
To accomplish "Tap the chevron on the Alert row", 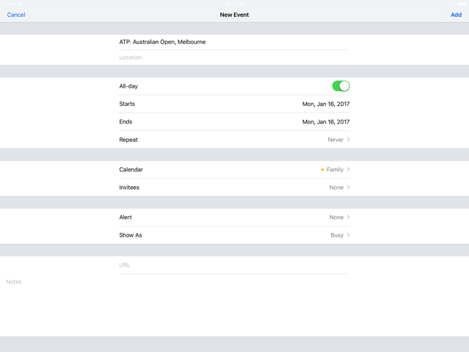I will click(x=348, y=217).
